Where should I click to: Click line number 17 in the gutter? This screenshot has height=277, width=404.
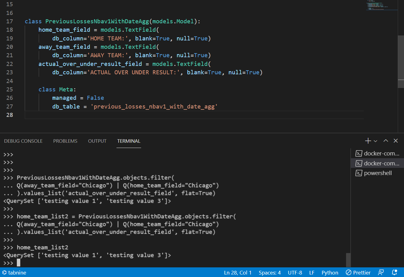[x=10, y=21]
